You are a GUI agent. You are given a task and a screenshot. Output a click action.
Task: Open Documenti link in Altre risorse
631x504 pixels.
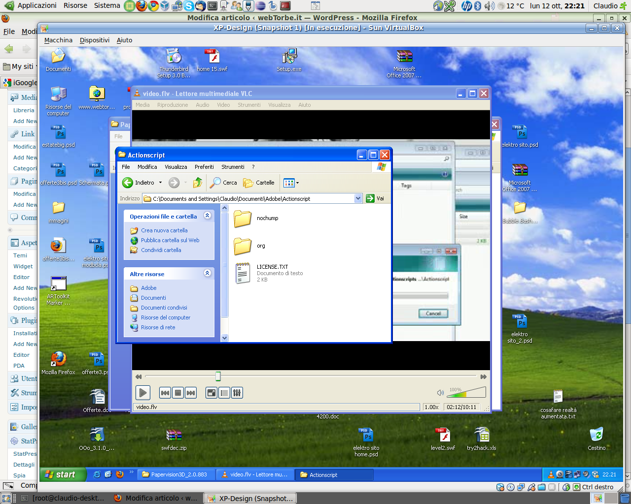(x=153, y=298)
